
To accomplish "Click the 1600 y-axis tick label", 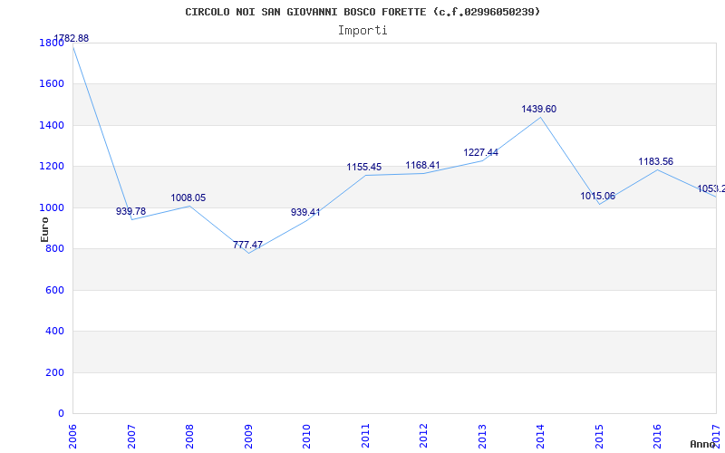I will pyautogui.click(x=52, y=84).
